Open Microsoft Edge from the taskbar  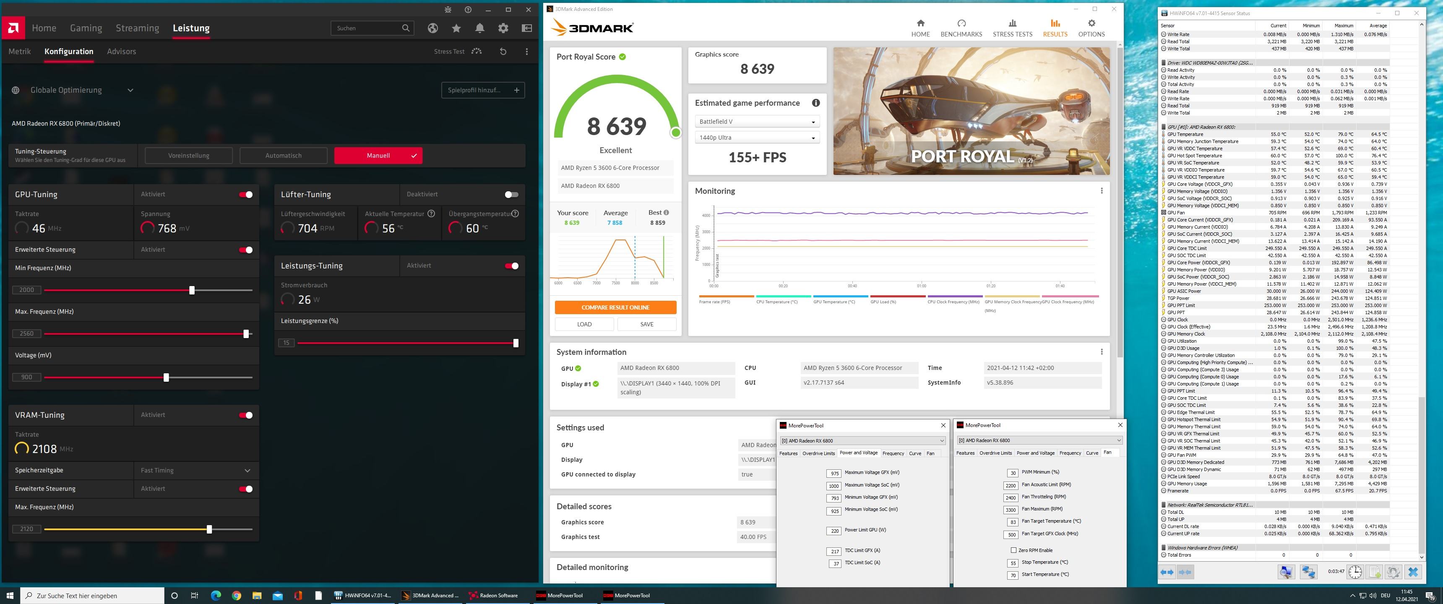[216, 595]
